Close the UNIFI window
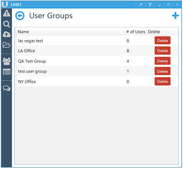Viewport: 183px width, 169px height. [x=177, y=5]
